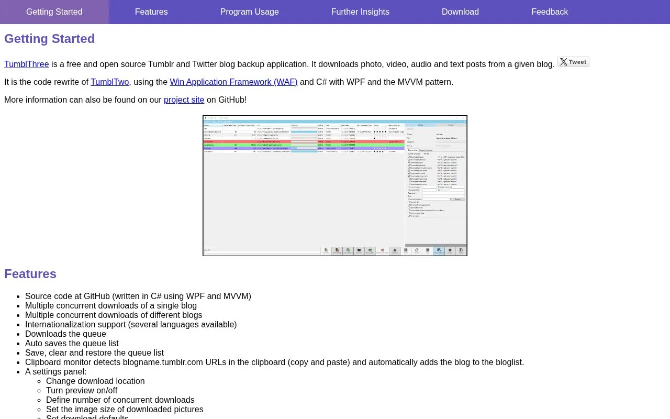Open the Getting Started nav tab
Viewport: 670px width, 419px height.
pyautogui.click(x=54, y=12)
